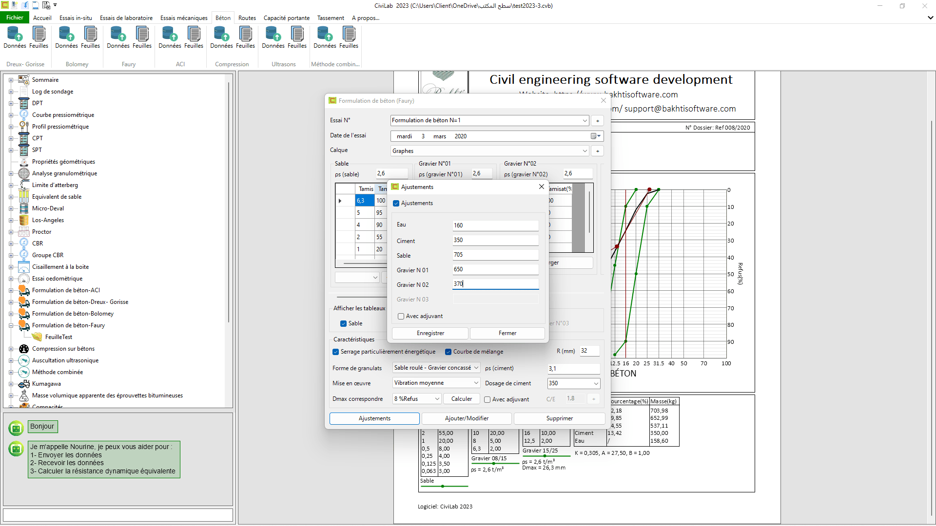Viewport: 936px width, 526px height.
Task: Open Données in the Faury group
Action: (x=118, y=38)
